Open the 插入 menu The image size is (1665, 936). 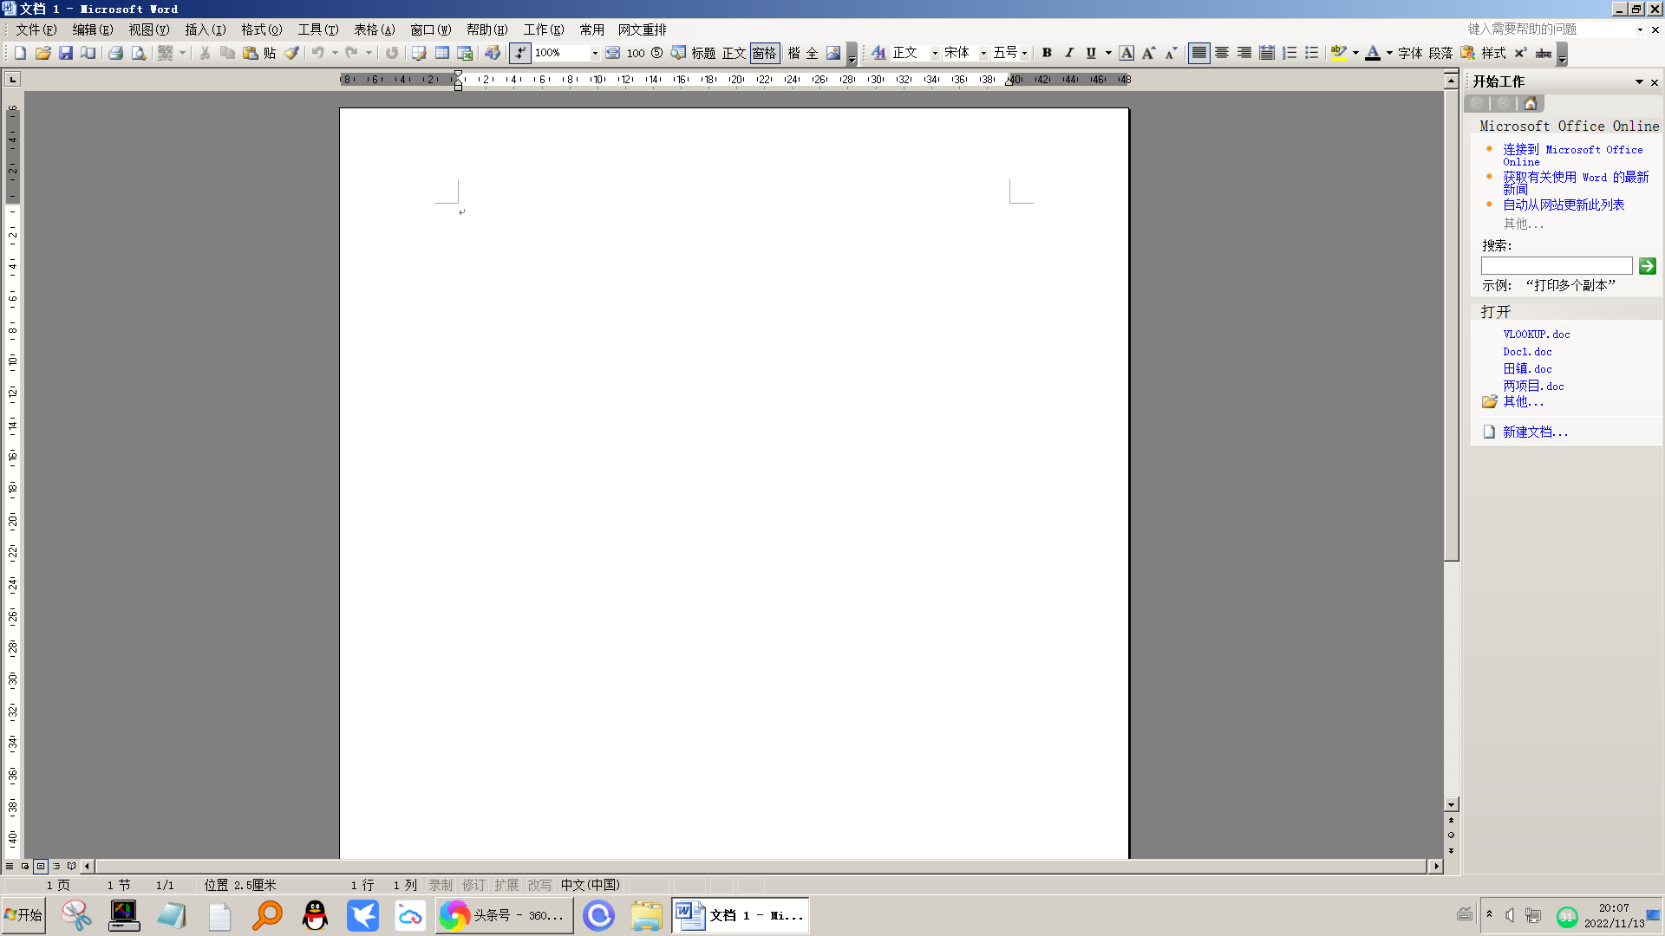click(205, 29)
